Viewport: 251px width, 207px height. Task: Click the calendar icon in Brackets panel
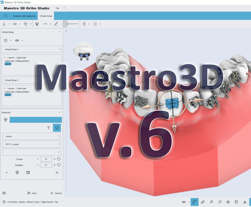[x=28, y=172]
